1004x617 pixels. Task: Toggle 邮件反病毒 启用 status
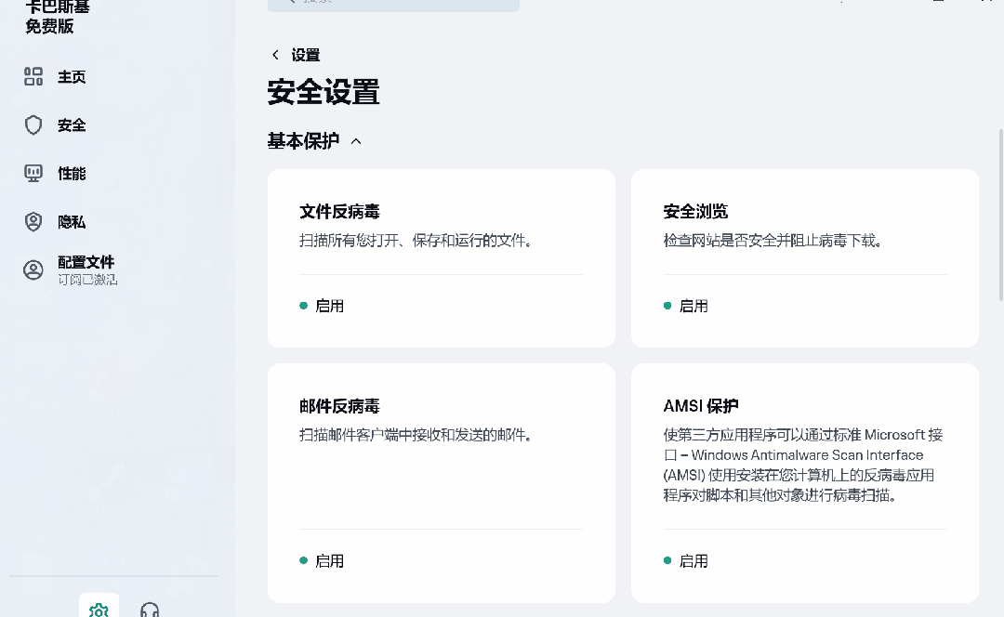pyautogui.click(x=322, y=561)
